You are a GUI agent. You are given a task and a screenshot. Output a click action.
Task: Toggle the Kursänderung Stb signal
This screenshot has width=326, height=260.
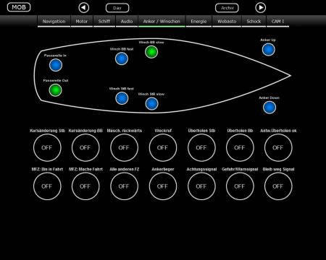pos(47,147)
